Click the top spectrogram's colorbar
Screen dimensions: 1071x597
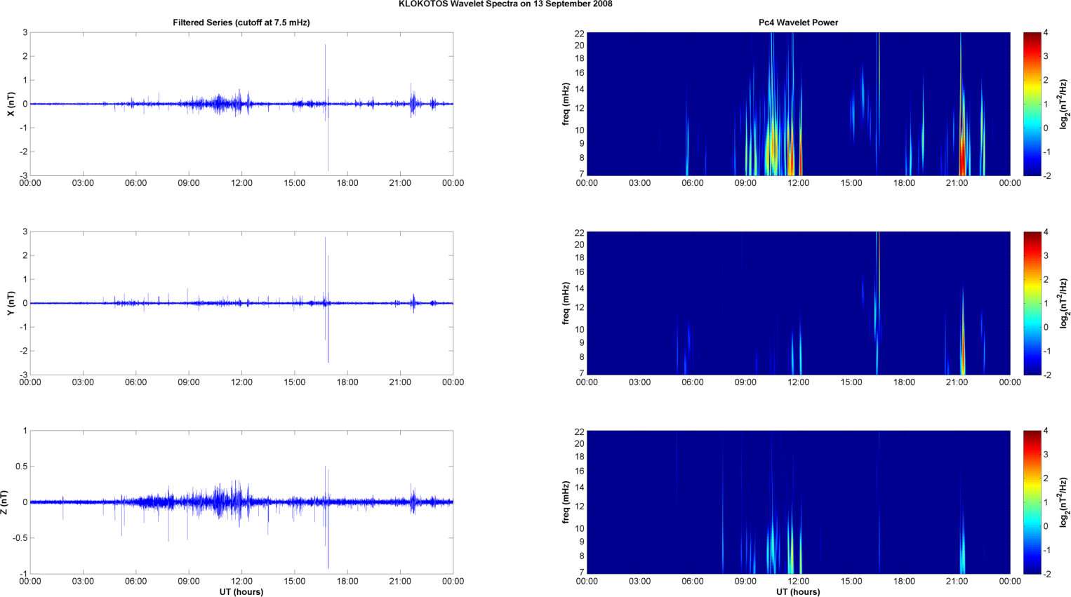tap(1032, 104)
